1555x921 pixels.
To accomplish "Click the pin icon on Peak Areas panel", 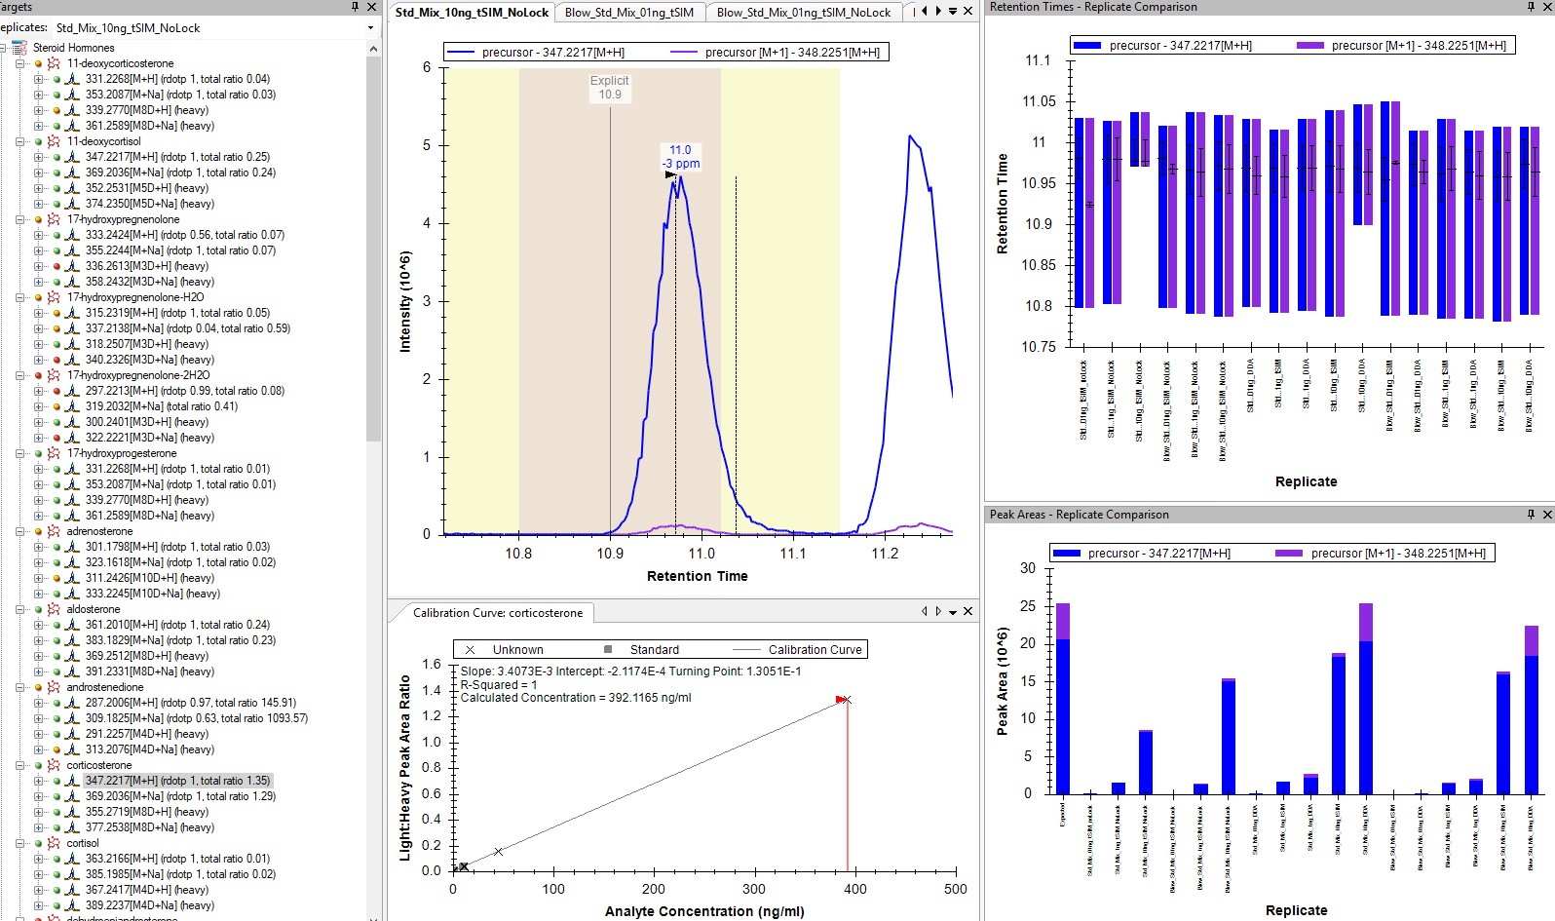I will [x=1531, y=515].
